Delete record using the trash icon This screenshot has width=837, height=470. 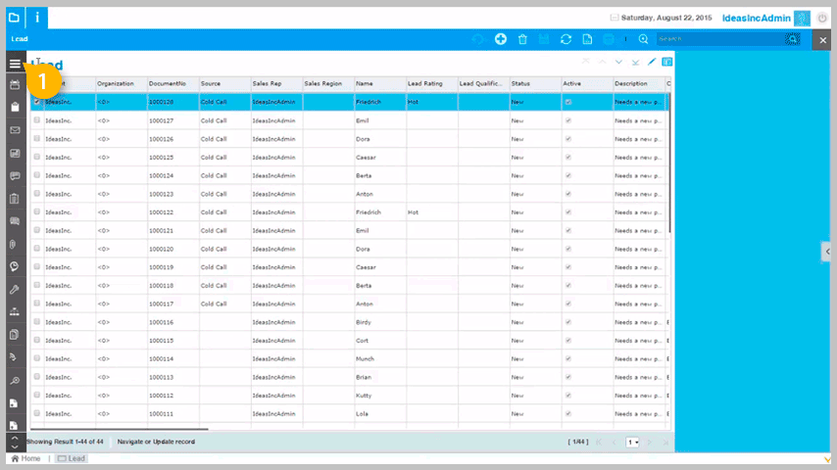(x=522, y=39)
